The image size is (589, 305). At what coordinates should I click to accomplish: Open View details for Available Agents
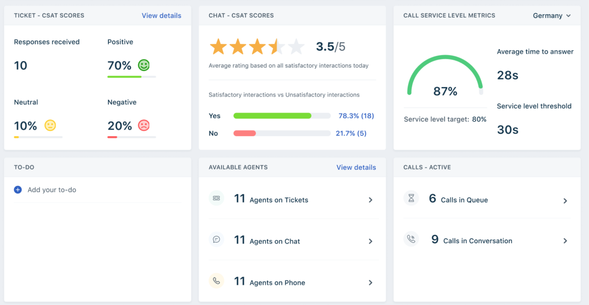(x=356, y=167)
